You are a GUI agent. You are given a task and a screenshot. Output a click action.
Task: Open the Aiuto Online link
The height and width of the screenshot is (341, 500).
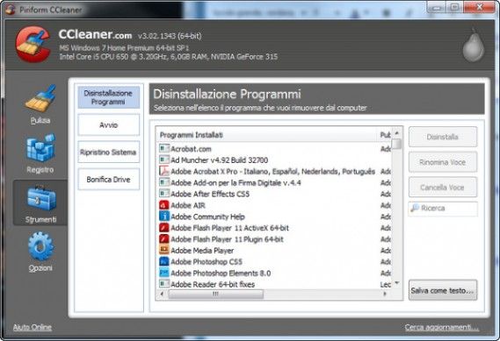[33, 327]
